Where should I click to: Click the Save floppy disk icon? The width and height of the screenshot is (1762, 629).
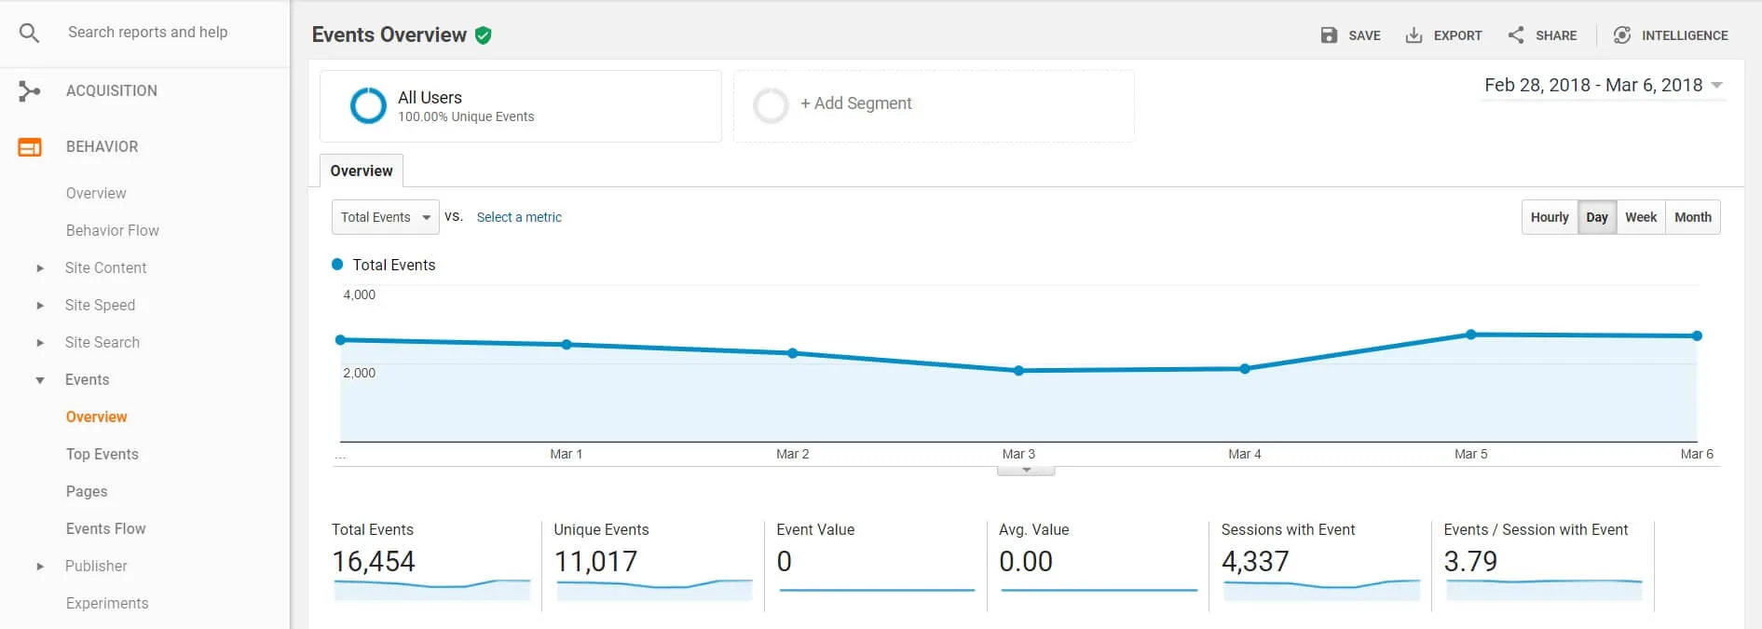(1329, 35)
